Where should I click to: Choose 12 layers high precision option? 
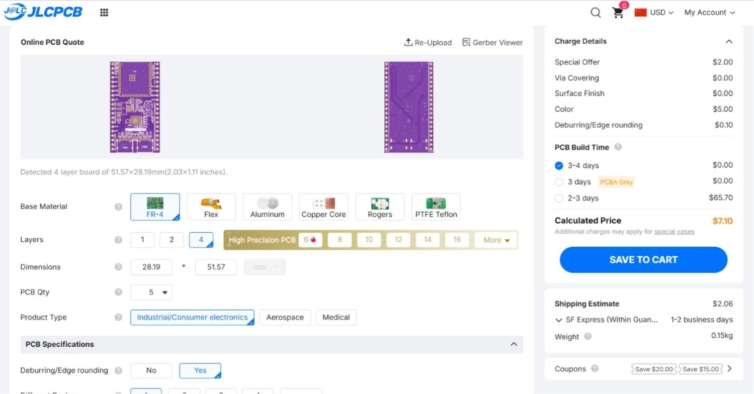click(398, 240)
